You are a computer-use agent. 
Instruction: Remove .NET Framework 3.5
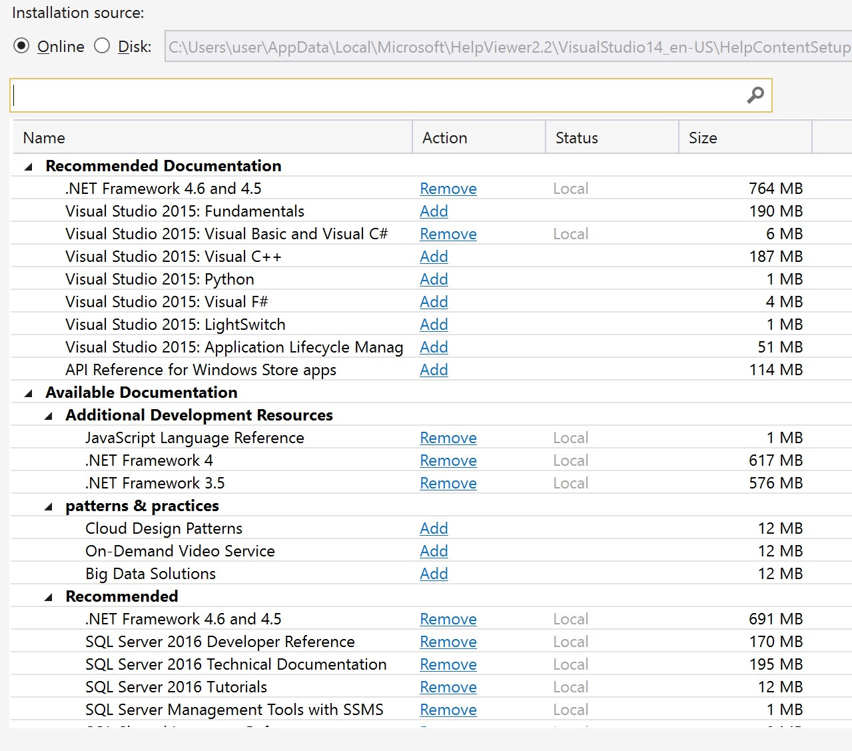tap(448, 483)
